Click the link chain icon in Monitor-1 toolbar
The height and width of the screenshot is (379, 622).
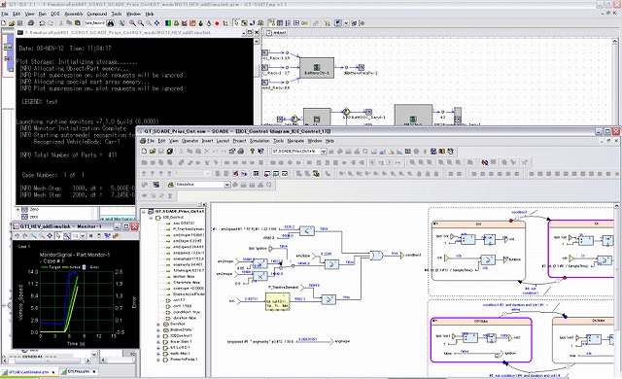pos(116,236)
